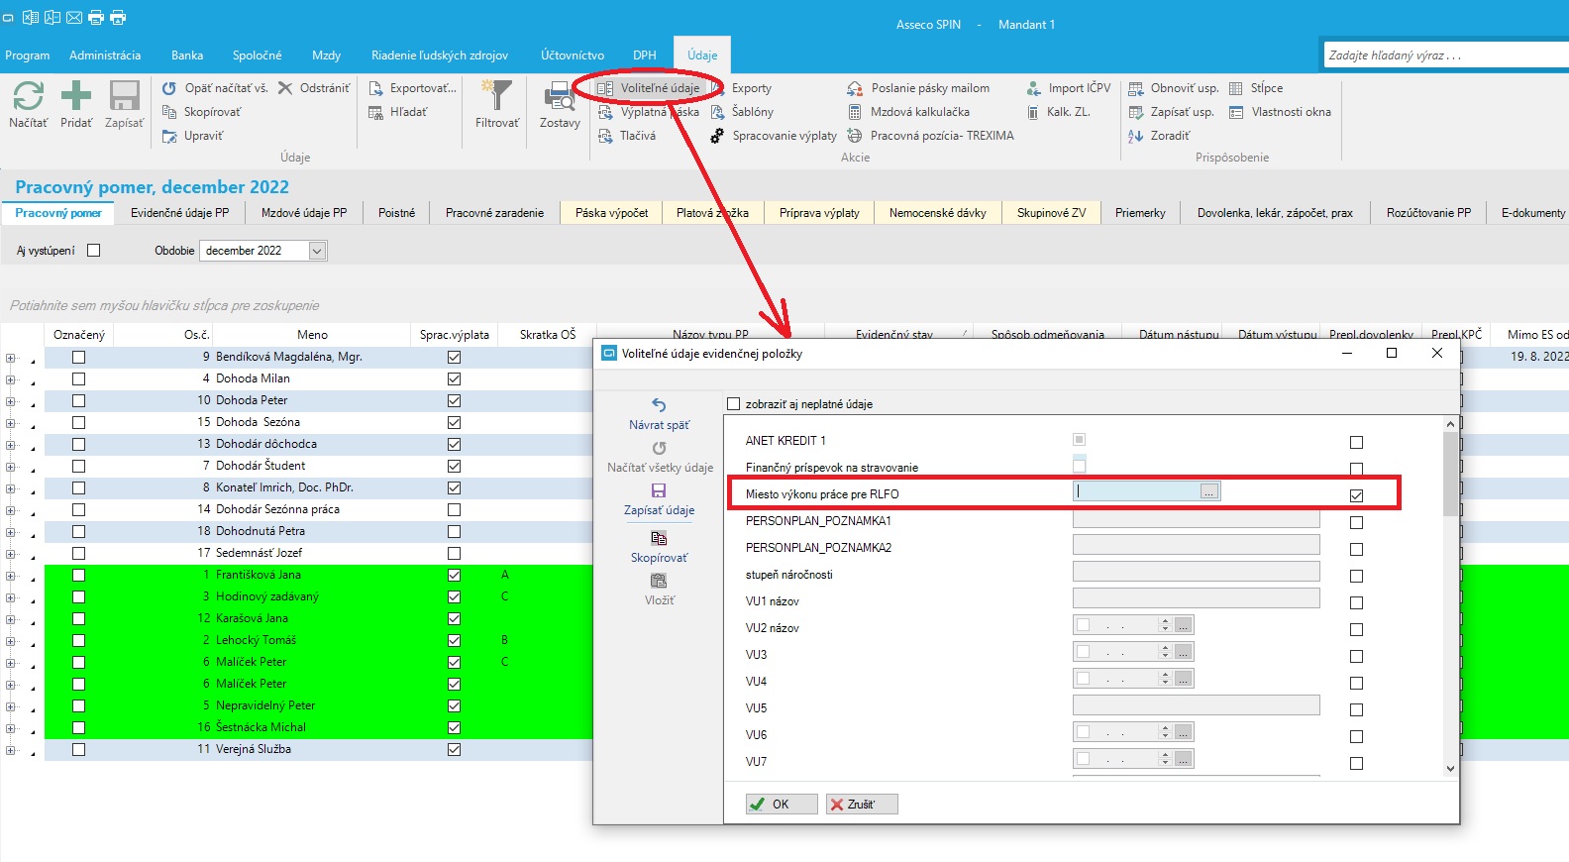Click the Pridať plus icon

click(76, 96)
